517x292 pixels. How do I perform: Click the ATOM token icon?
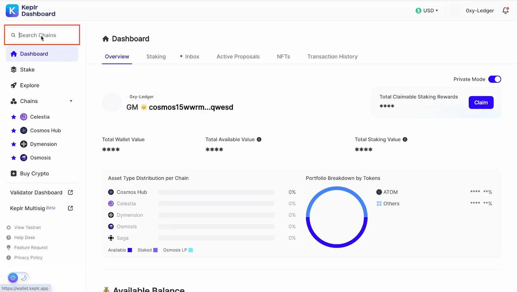click(379, 192)
